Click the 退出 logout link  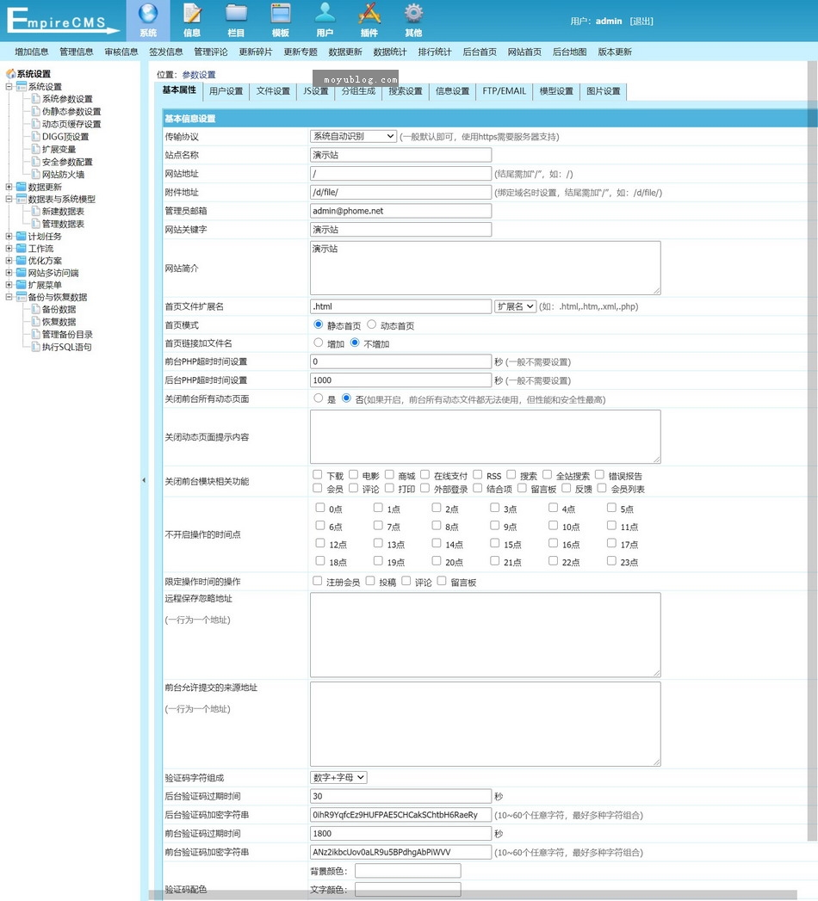641,21
